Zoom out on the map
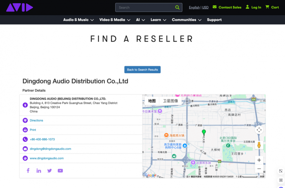Image resolution: width=285 pixels, height=188 pixels. (259, 169)
